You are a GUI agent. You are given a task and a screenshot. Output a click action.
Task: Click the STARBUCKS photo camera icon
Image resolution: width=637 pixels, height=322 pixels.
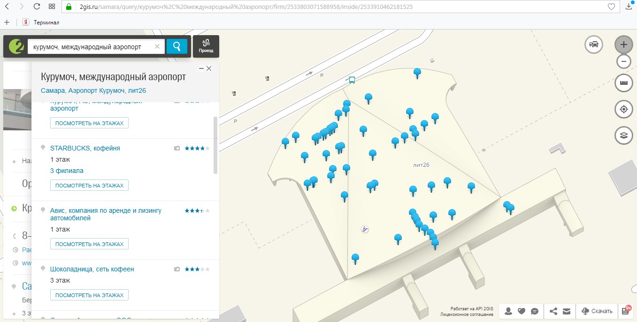tap(177, 148)
